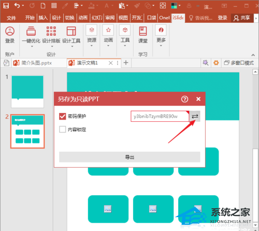Click the 告诉我 search box
This screenshot has height=231, width=259.
tap(201, 18)
